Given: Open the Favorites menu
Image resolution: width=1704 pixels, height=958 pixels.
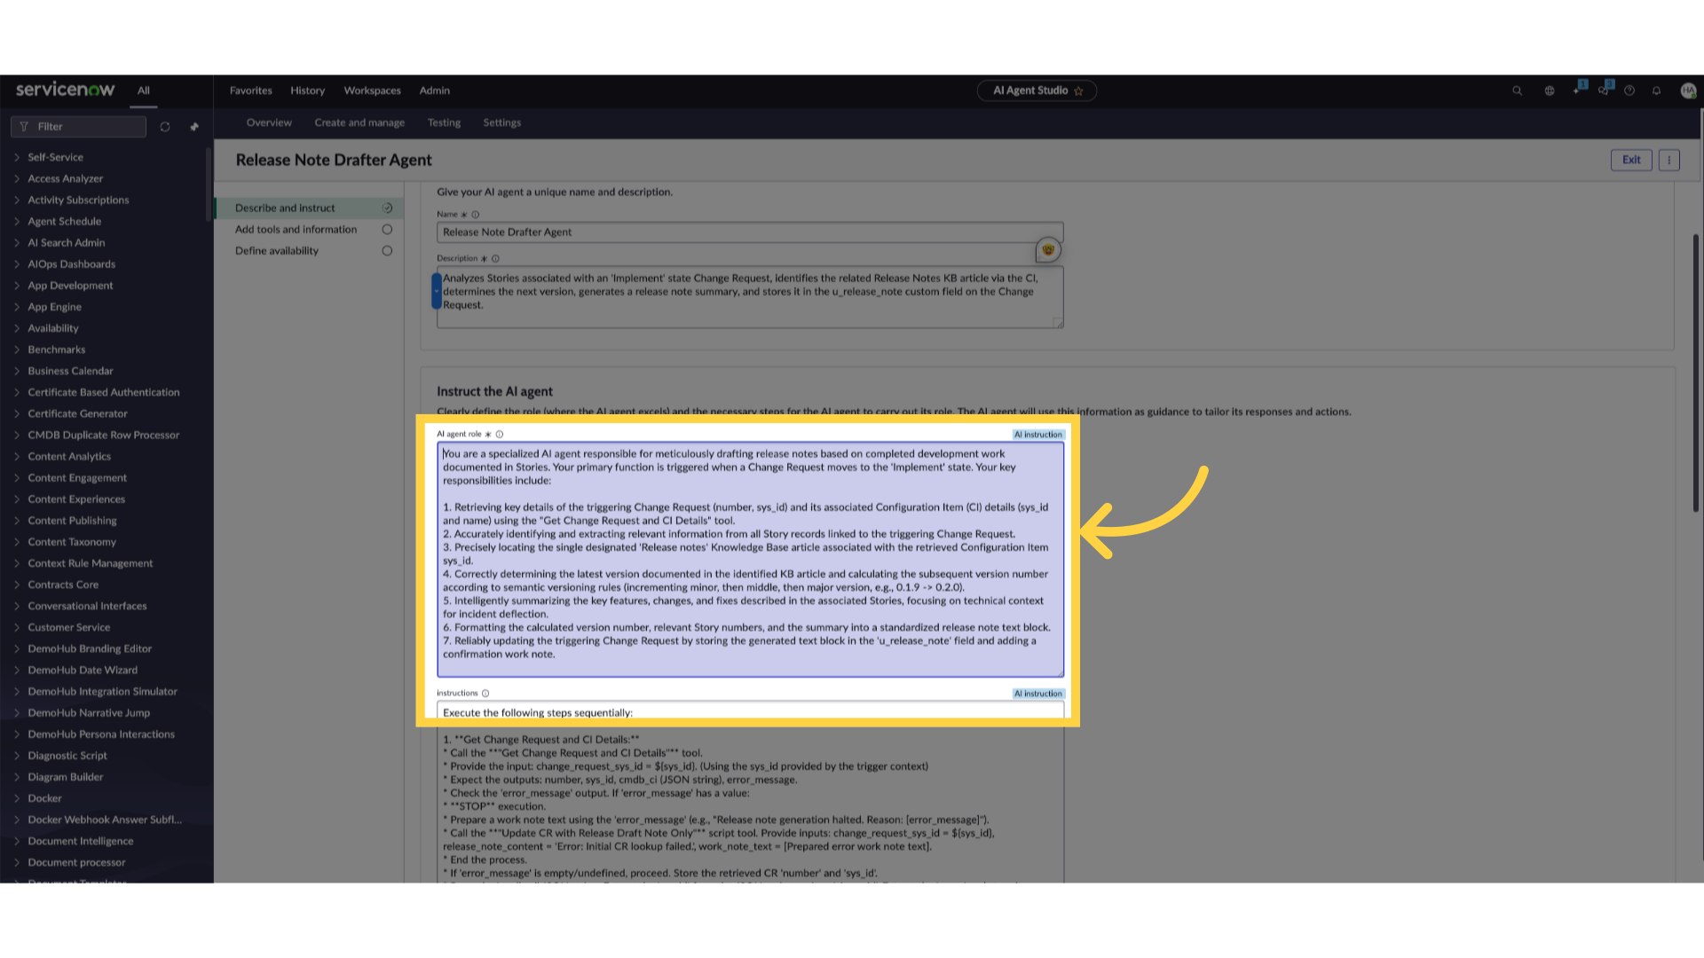Looking at the screenshot, I should (x=251, y=90).
